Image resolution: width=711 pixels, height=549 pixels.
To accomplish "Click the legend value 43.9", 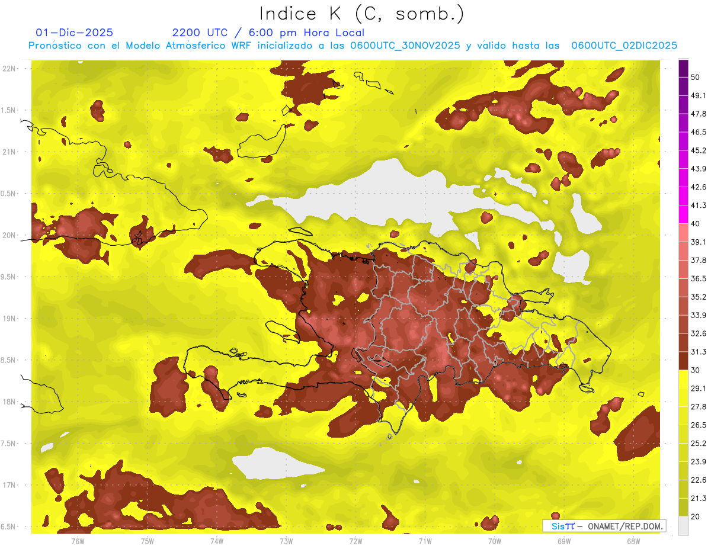I will 698,169.
